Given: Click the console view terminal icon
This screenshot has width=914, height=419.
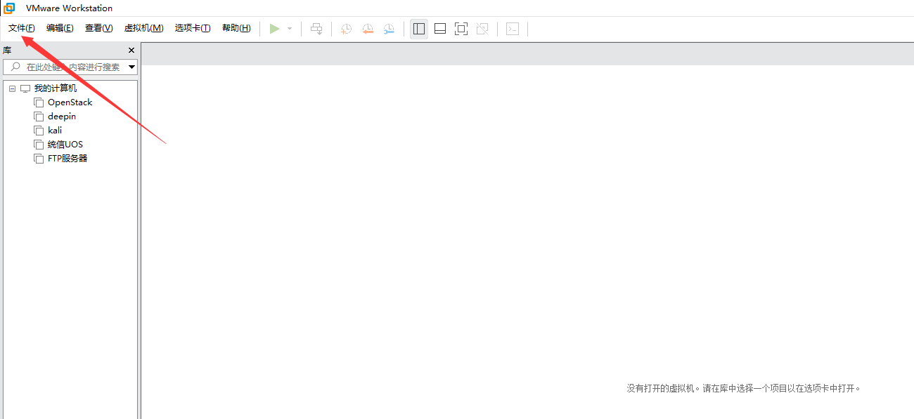Looking at the screenshot, I should pyautogui.click(x=513, y=29).
